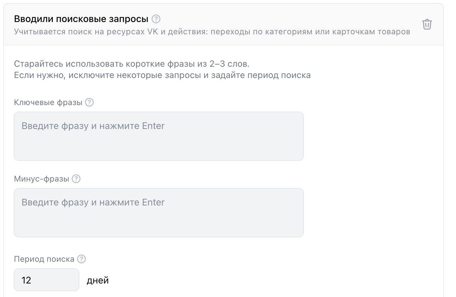Click the дней label next to period field
Viewport: 456px width, 297px height.
coord(97,280)
